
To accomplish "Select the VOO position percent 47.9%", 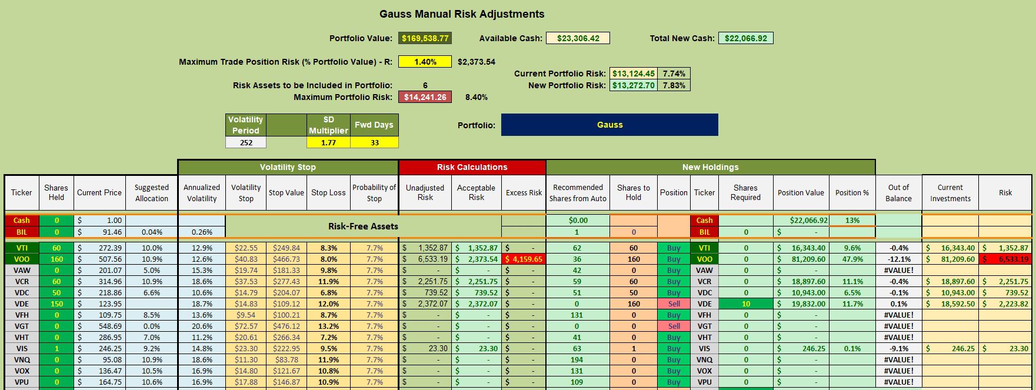I will 852,259.
